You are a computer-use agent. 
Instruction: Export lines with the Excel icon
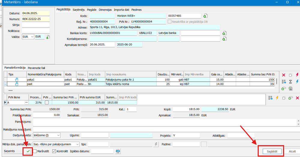tap(290, 89)
